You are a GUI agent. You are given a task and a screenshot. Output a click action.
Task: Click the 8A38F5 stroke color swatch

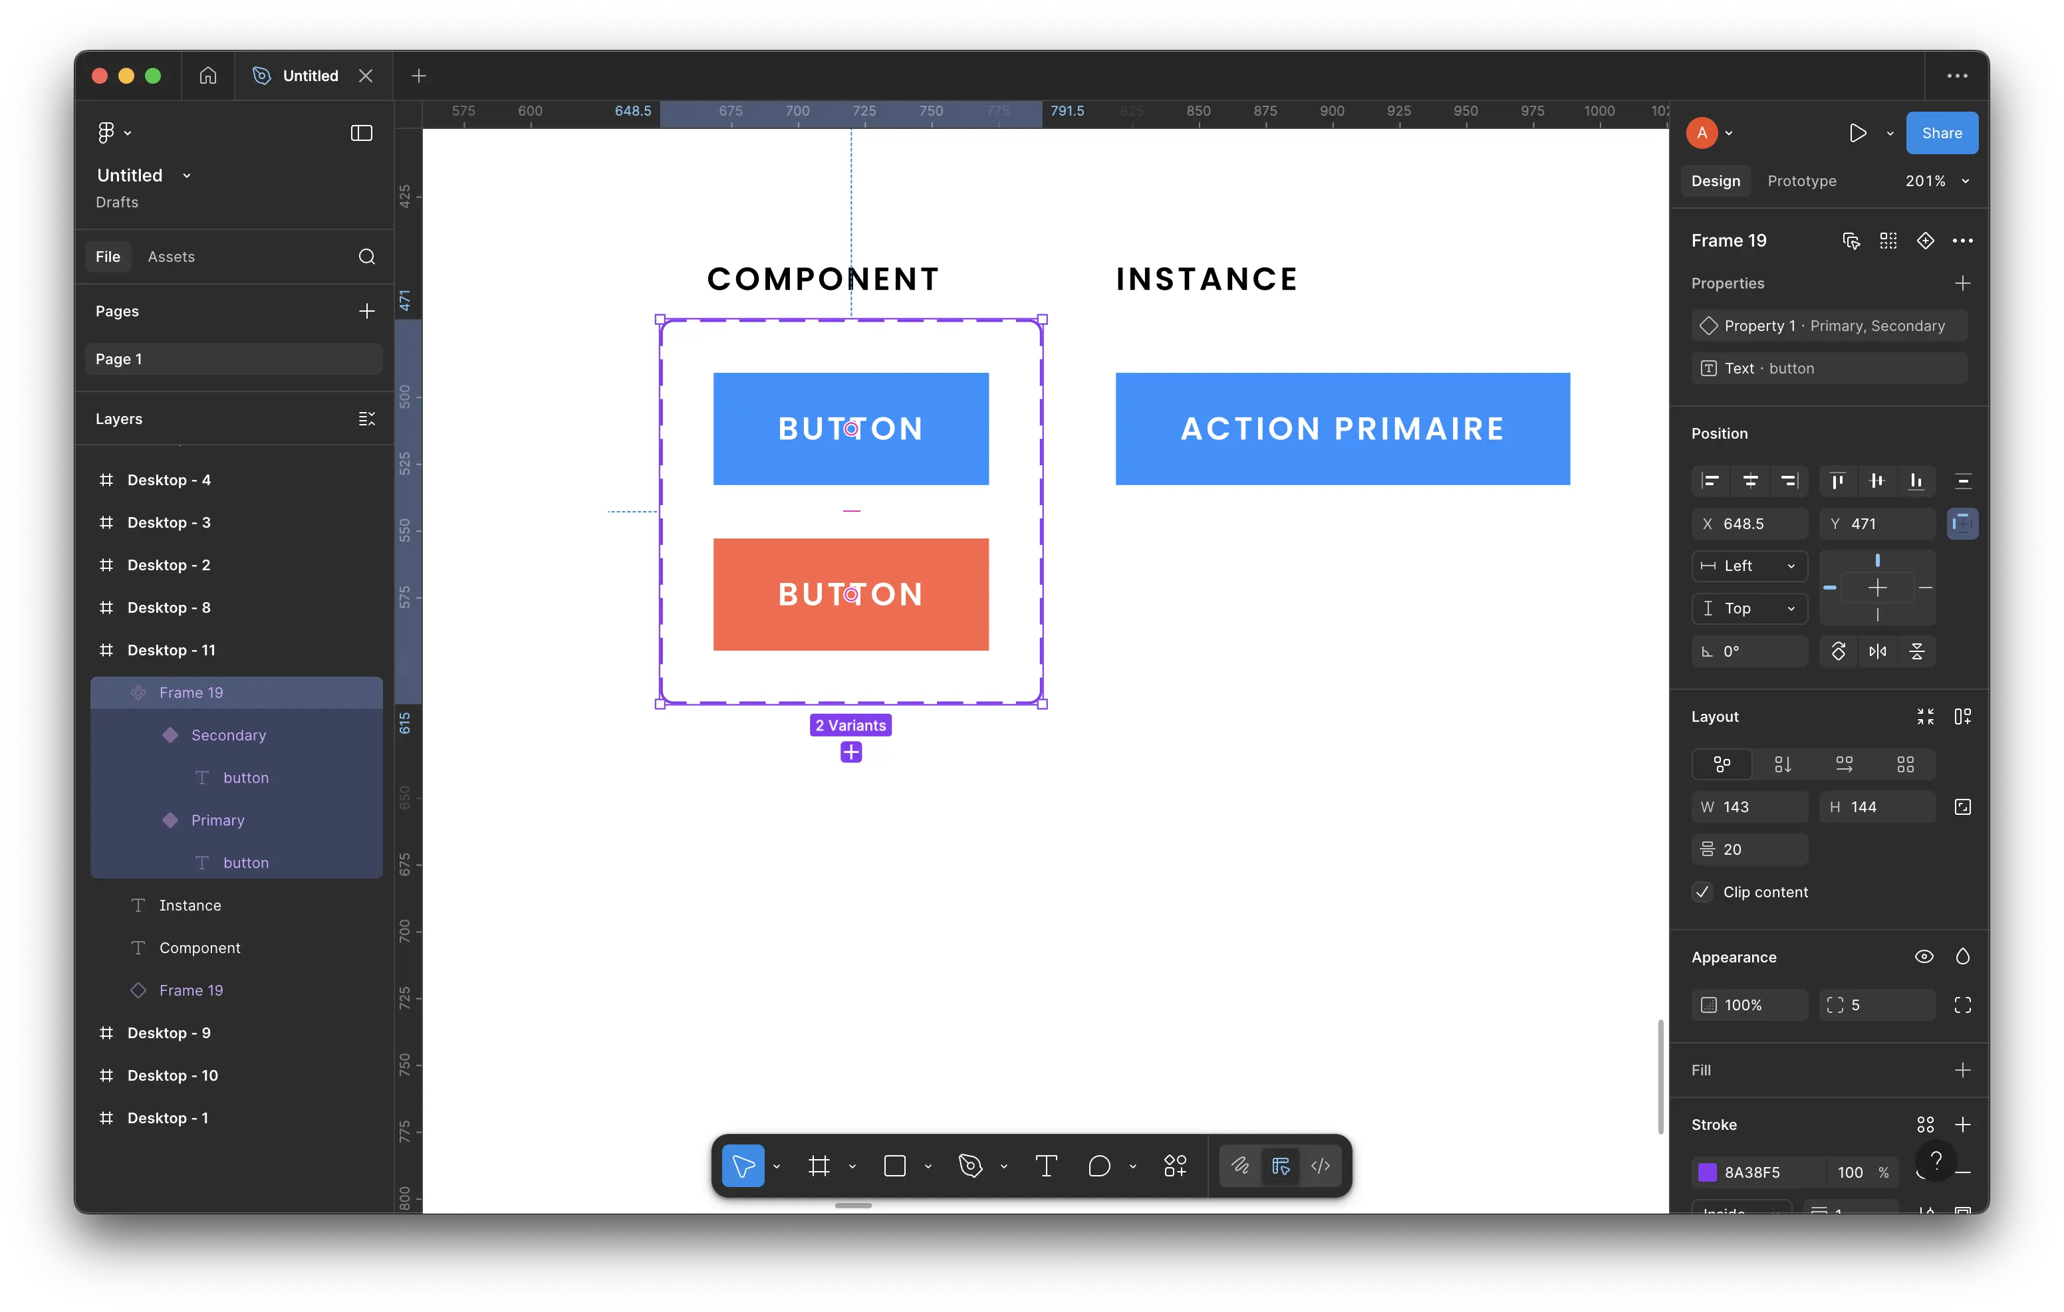tap(1708, 1172)
